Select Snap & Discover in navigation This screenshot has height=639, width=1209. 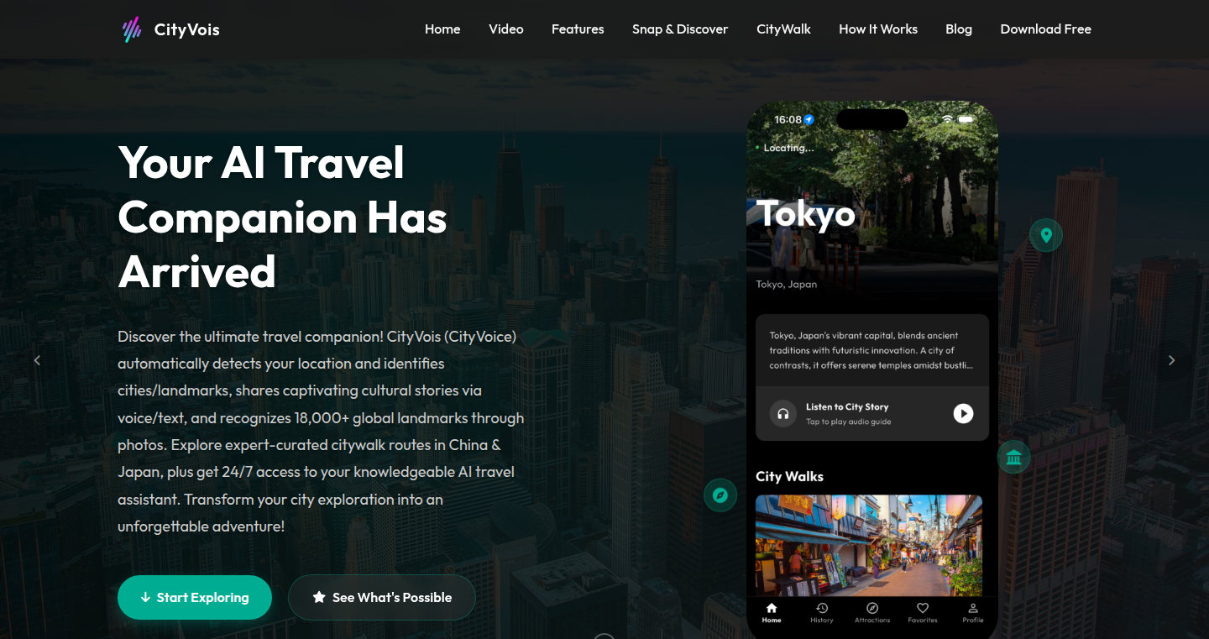[680, 29]
